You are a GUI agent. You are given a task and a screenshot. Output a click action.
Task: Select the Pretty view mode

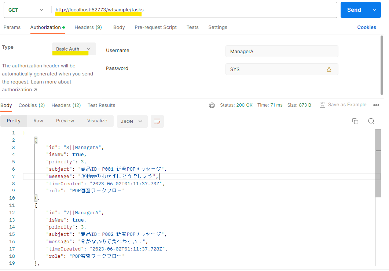[14, 120]
